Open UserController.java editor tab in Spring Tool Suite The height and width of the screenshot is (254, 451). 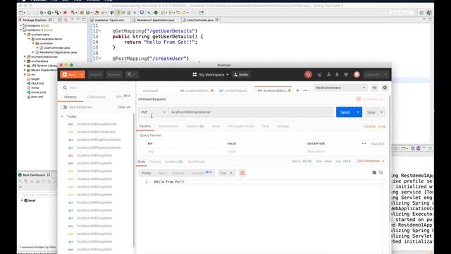point(200,20)
